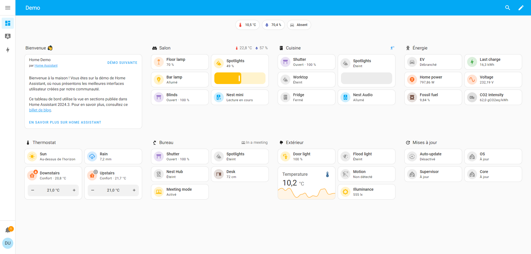Screen dimensions: 531x254
Task: Open the Bureau Shutter card
Action: click(x=180, y=156)
